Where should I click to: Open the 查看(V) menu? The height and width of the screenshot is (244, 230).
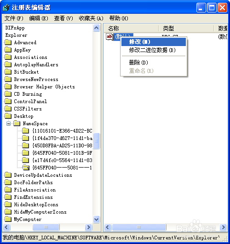click(x=63, y=18)
